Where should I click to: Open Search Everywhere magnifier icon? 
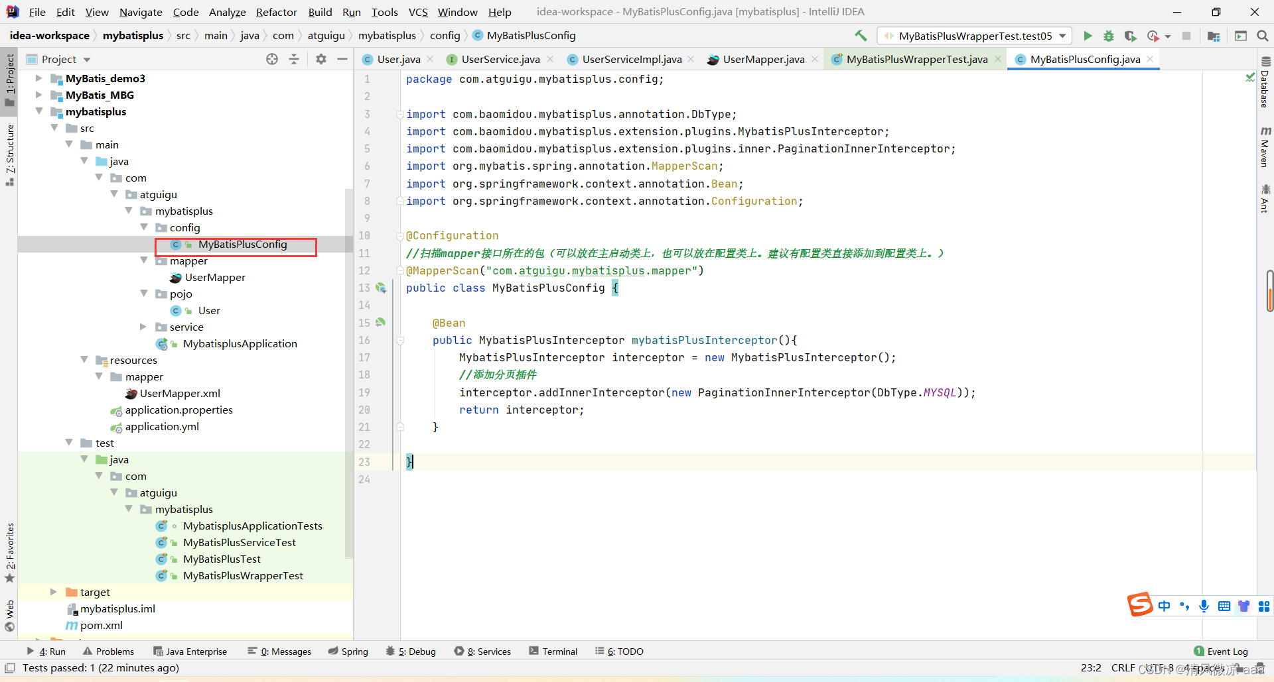(1263, 36)
